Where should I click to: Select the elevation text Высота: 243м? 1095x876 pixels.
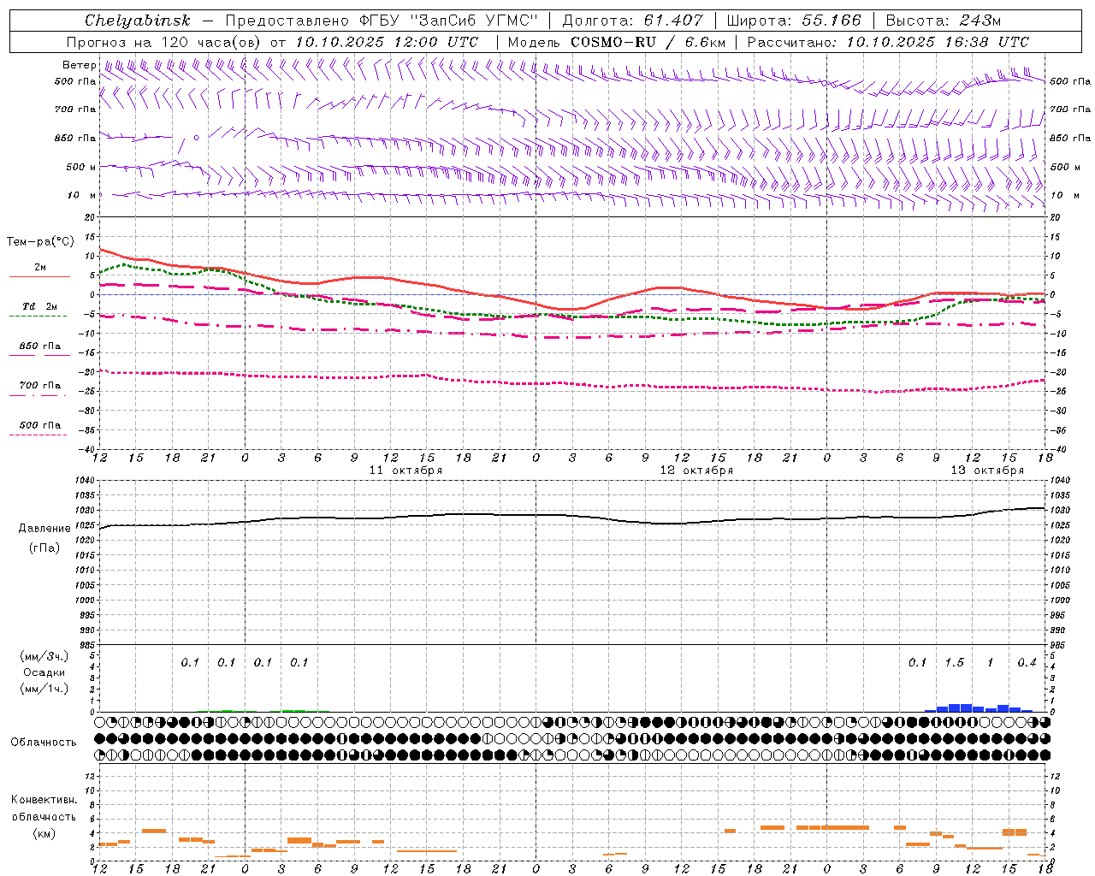tap(943, 21)
